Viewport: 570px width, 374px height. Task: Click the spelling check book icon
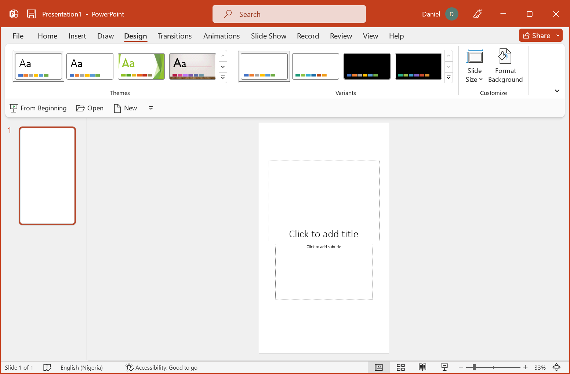tap(47, 367)
